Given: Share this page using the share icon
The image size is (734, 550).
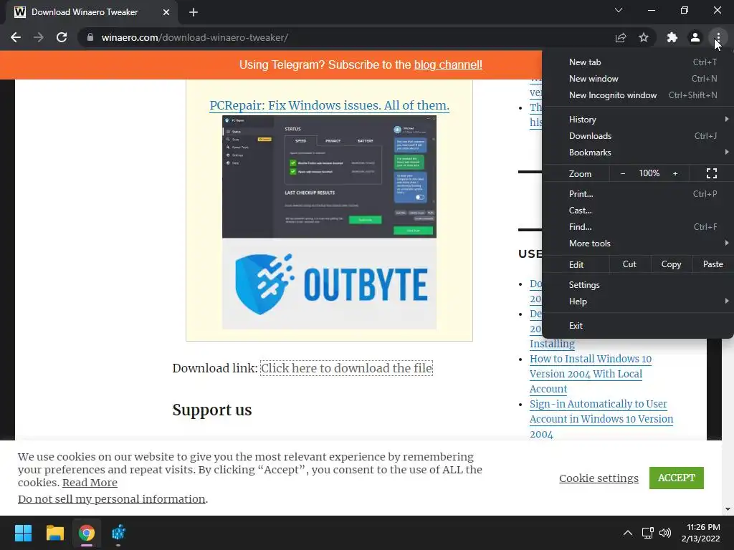Looking at the screenshot, I should point(621,37).
